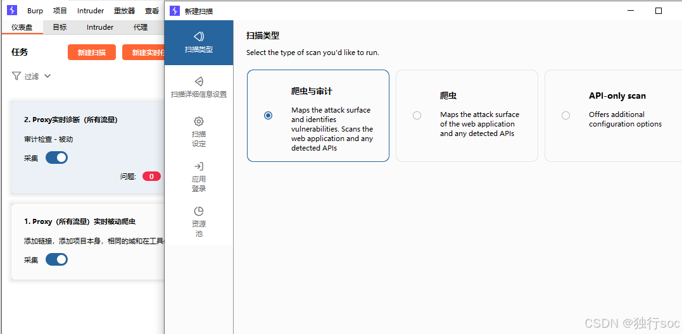Screen dimensions: 682x334
Task: Switch to the Intruder tab
Action: pos(100,27)
